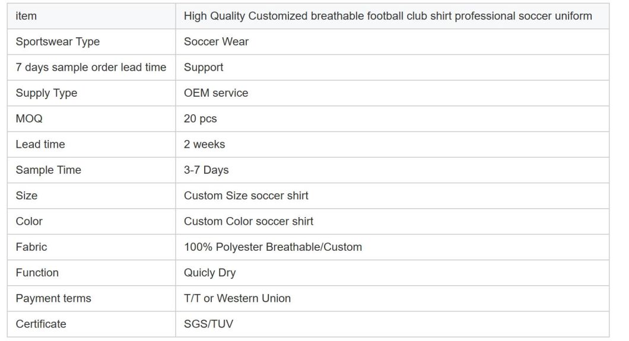Click 'T/T or Western Union' payment value

pos(237,298)
